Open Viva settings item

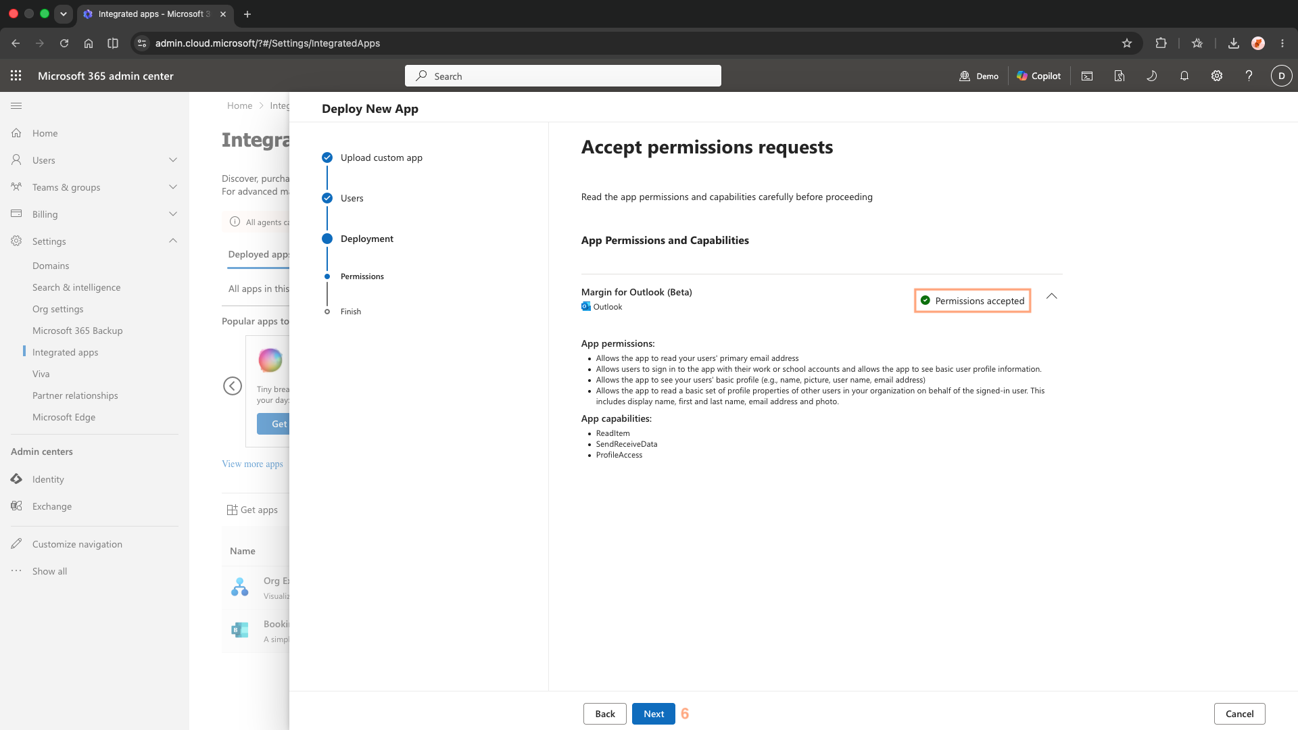pos(41,374)
